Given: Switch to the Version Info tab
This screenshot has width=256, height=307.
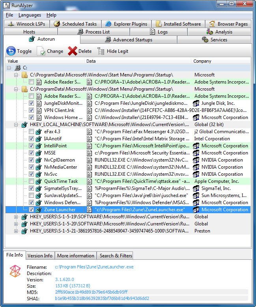Looking at the screenshot, I should tap(40, 255).
